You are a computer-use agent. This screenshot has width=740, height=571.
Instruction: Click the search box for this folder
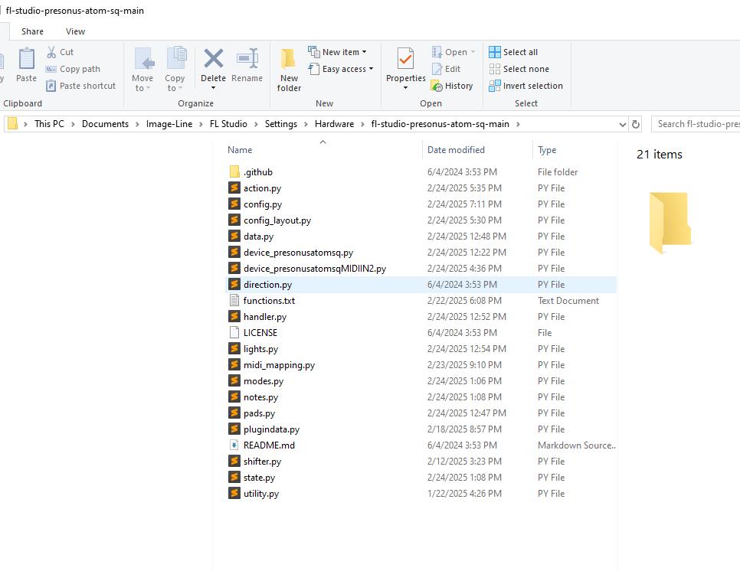pos(695,124)
